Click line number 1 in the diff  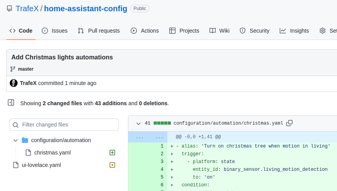point(162,146)
